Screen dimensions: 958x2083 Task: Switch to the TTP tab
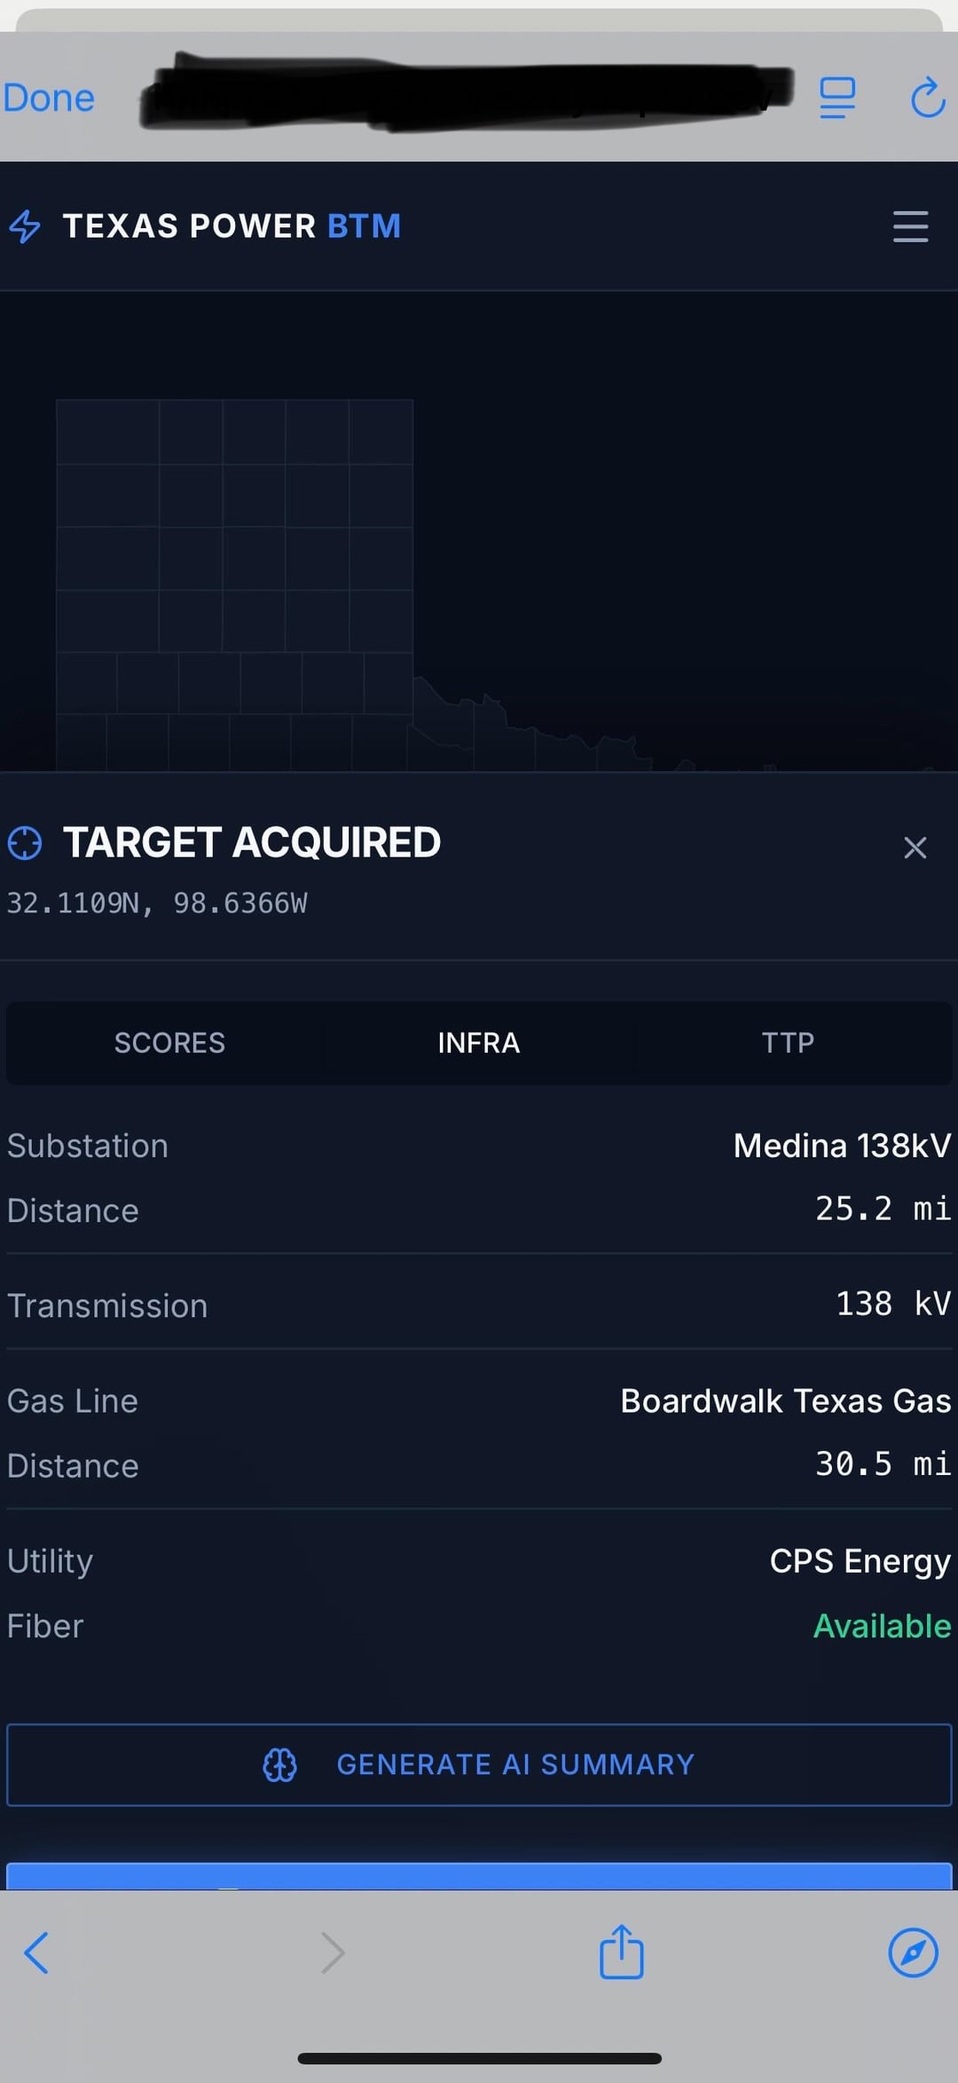(788, 1042)
